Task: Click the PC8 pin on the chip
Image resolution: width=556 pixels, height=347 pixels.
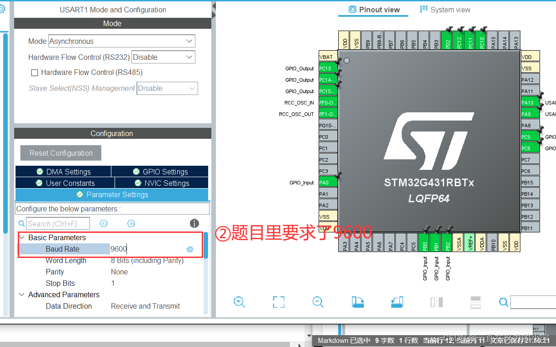Action: [x=530, y=148]
